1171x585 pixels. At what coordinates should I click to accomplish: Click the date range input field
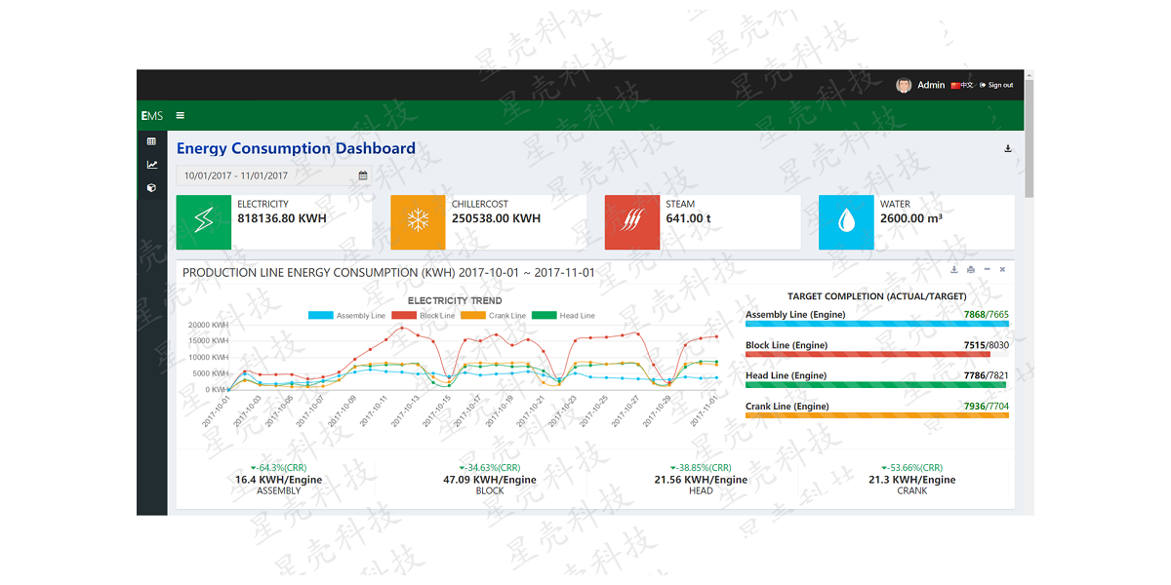tap(273, 175)
